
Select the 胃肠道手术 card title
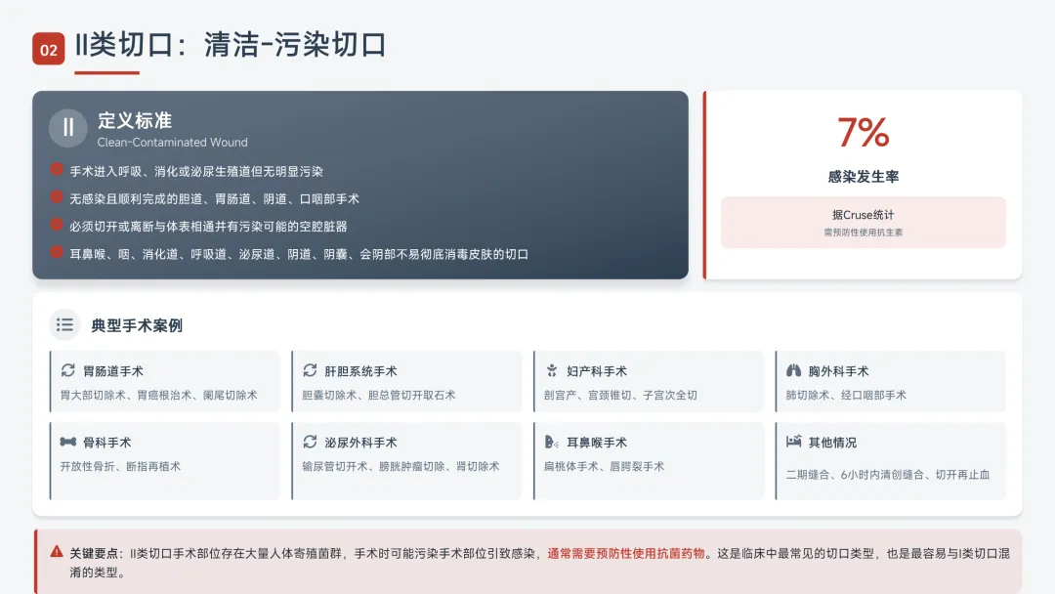[x=113, y=371]
